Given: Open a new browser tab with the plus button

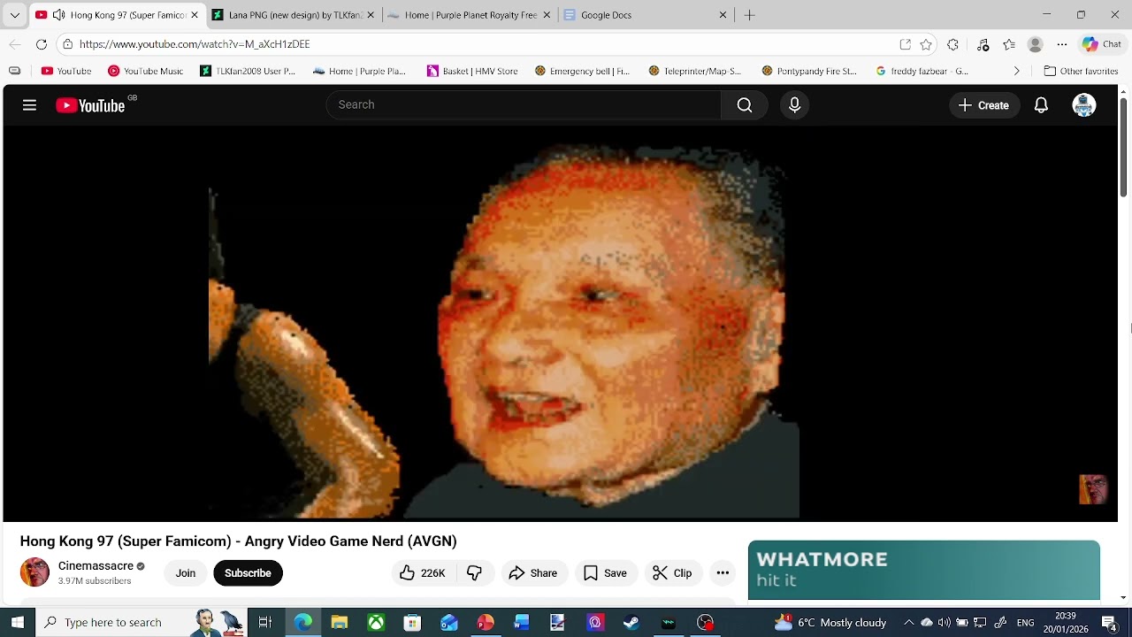Looking at the screenshot, I should coord(749,15).
